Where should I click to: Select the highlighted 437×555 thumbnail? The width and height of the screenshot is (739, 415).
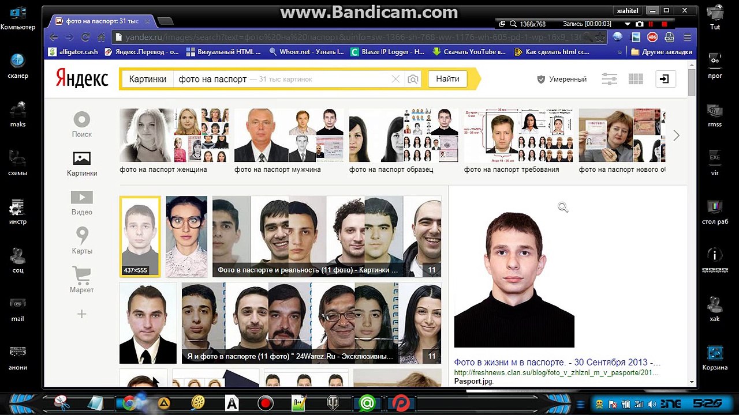point(140,237)
